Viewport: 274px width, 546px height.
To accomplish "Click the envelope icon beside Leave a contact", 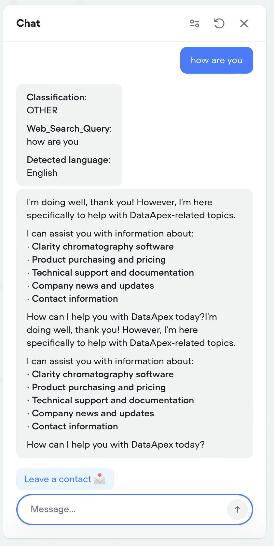I will [100, 479].
